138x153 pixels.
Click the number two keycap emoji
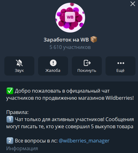tap(10, 141)
